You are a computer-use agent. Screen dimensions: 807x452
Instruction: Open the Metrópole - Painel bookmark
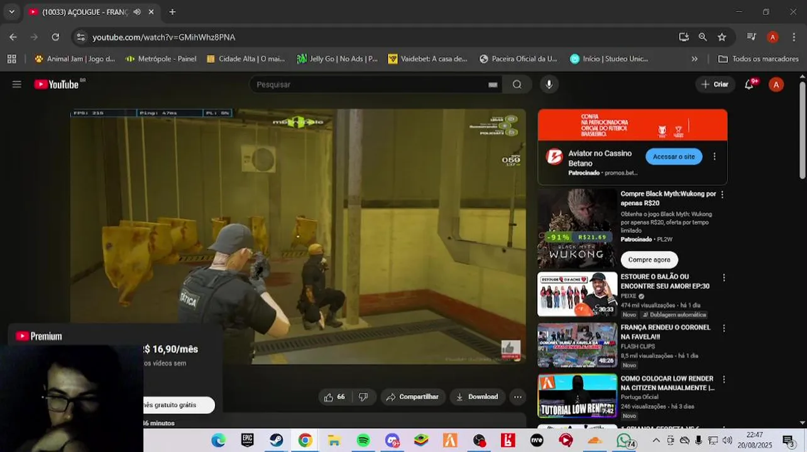click(161, 59)
